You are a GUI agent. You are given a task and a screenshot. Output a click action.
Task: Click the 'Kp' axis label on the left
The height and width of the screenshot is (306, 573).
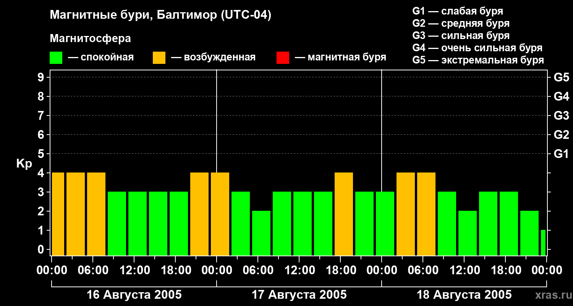[x=24, y=164]
